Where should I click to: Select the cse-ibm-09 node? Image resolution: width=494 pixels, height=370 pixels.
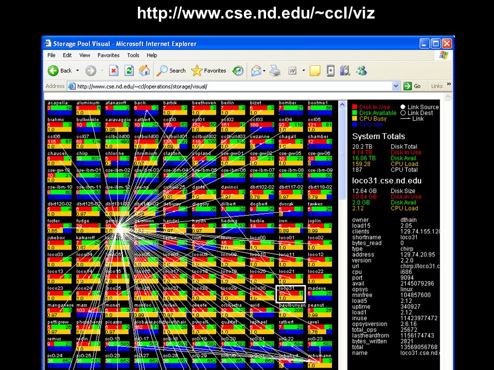[x=320, y=176]
